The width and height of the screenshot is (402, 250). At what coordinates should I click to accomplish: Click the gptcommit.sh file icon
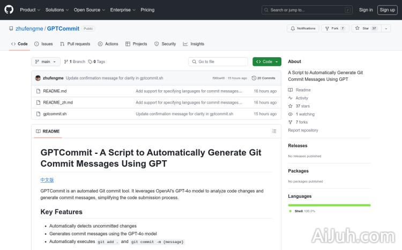[x=38, y=114]
